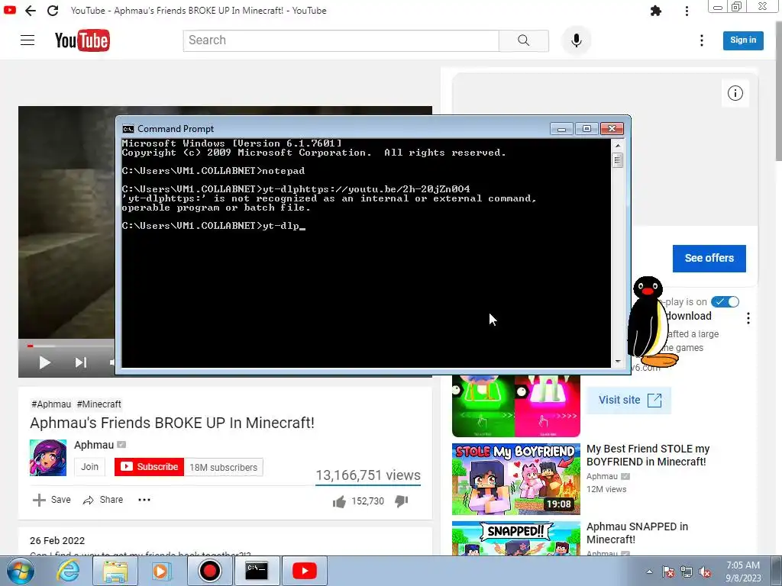Click the ad info circle icon
782x586 pixels.
coord(735,93)
